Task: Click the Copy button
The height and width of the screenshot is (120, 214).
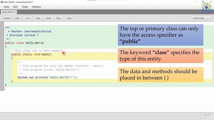Action: (38, 18)
